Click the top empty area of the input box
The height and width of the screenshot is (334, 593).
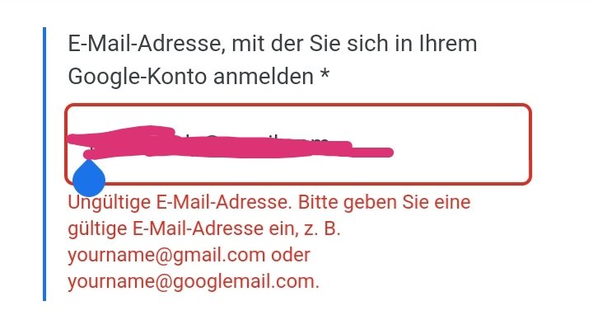tap(298, 115)
